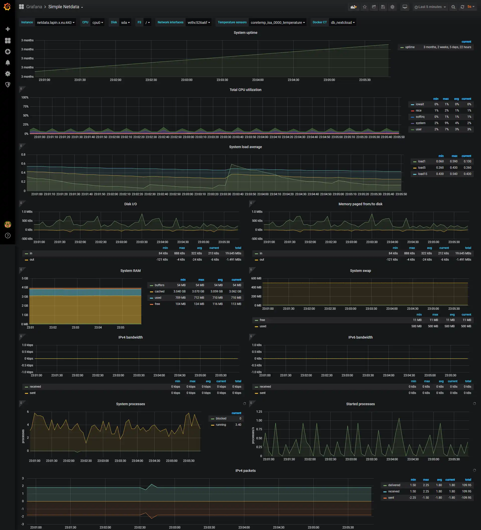Zoom out the time range
Image resolution: width=481 pixels, height=530 pixels.
point(453,7)
